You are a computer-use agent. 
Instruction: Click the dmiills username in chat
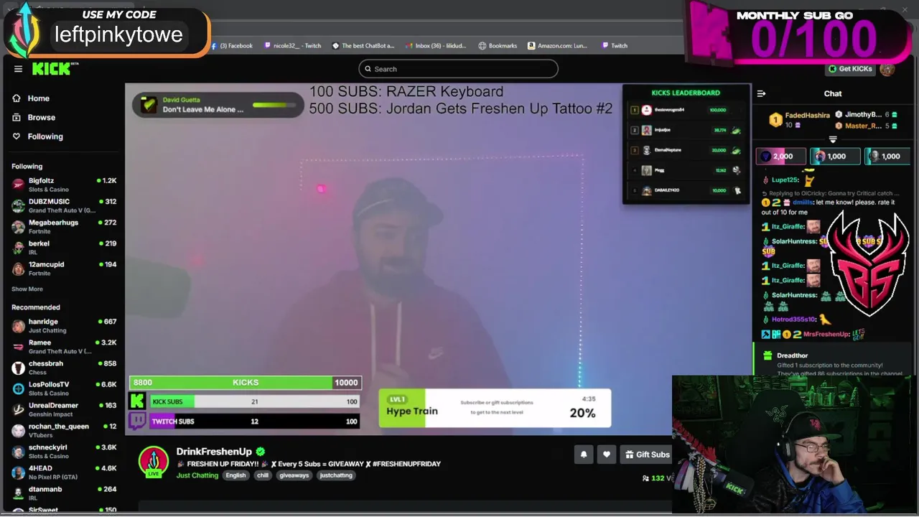click(802, 202)
